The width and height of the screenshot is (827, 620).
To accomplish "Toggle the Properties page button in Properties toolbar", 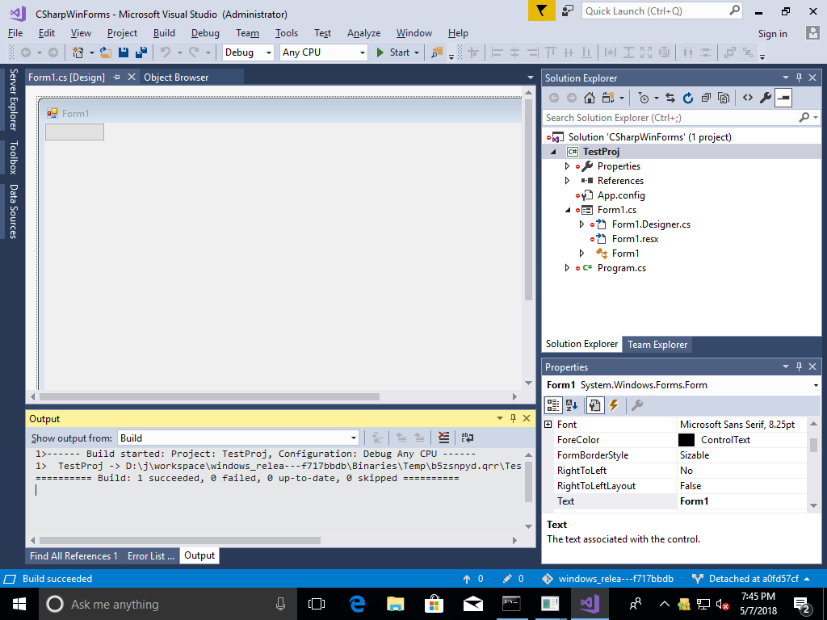I will pyautogui.click(x=594, y=405).
